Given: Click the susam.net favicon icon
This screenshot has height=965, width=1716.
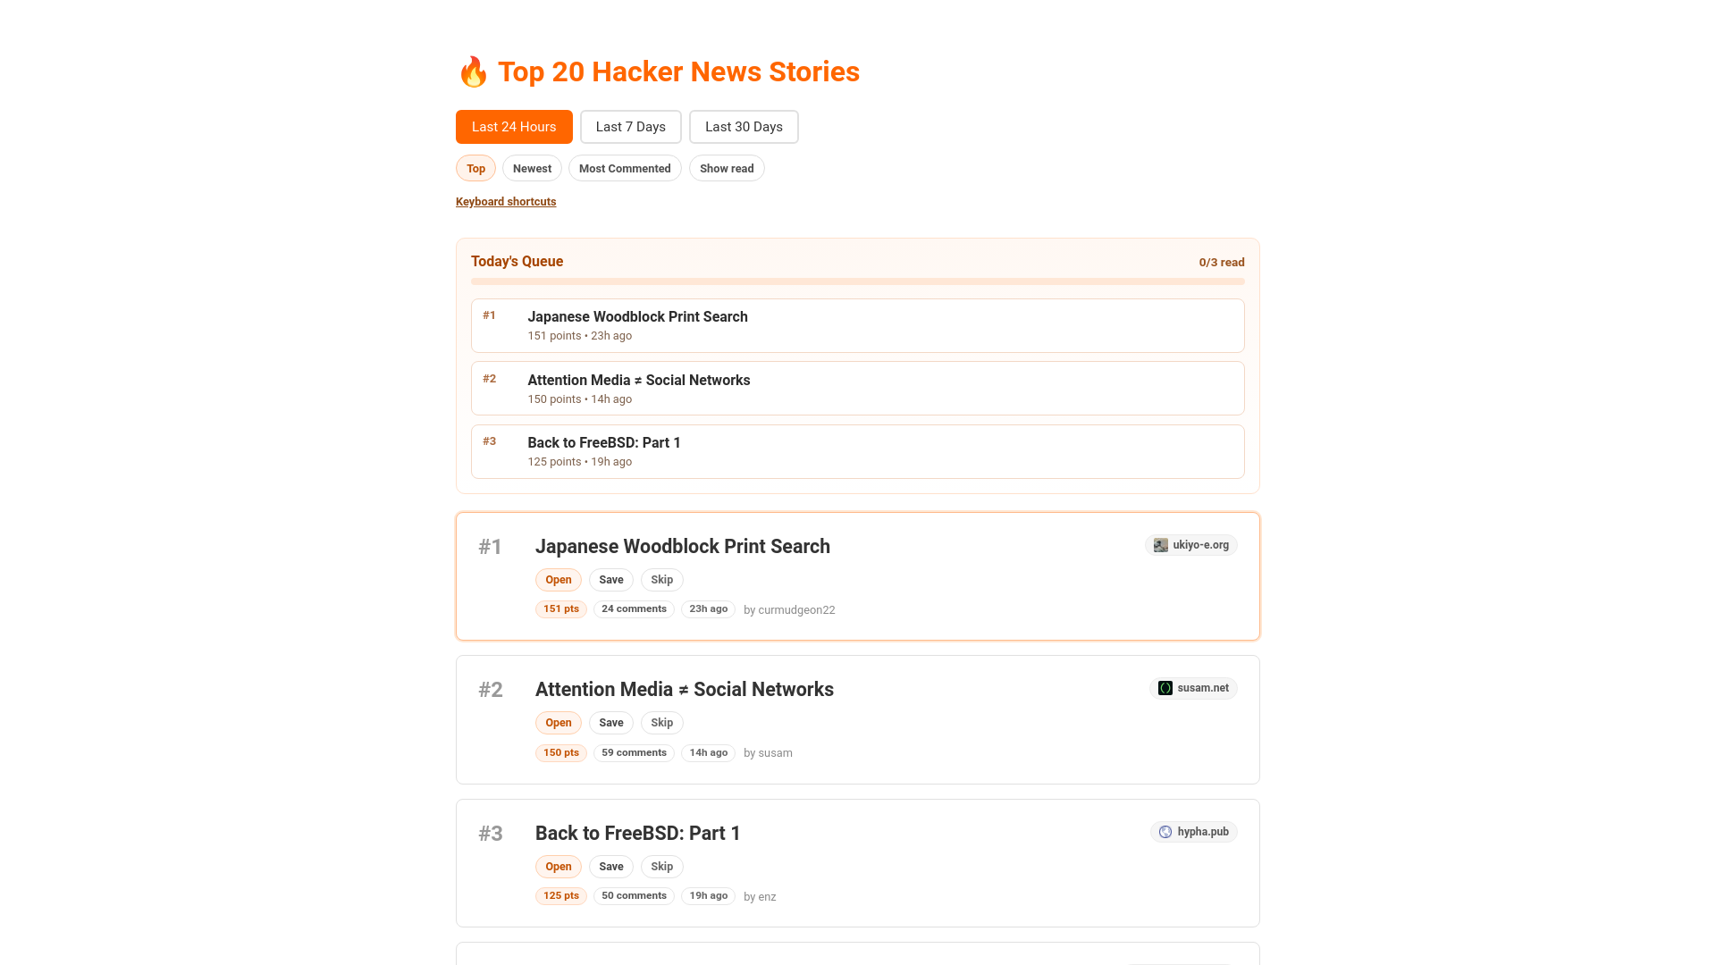Looking at the screenshot, I should pyautogui.click(x=1165, y=688).
